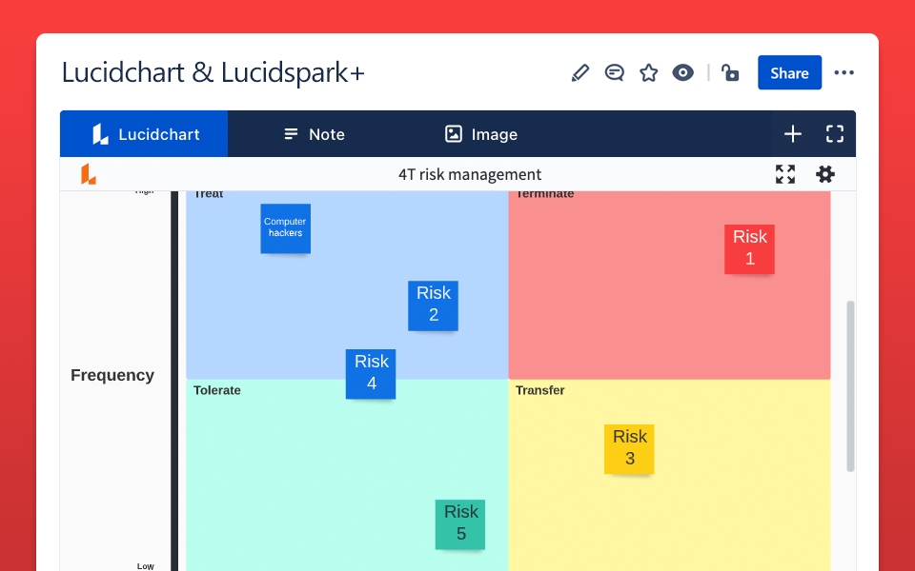Click the vertical scrollbar on right
This screenshot has height=571, width=915.
(850, 385)
